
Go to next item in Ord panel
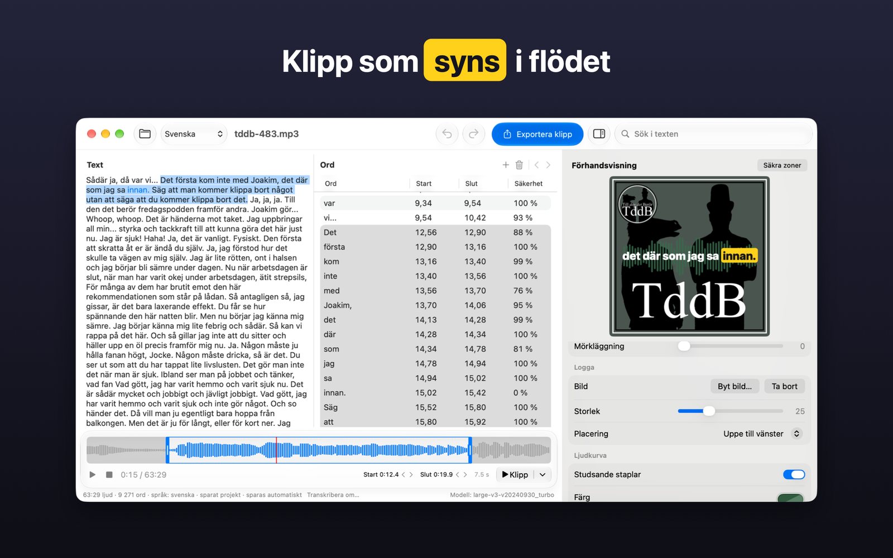tap(548, 165)
